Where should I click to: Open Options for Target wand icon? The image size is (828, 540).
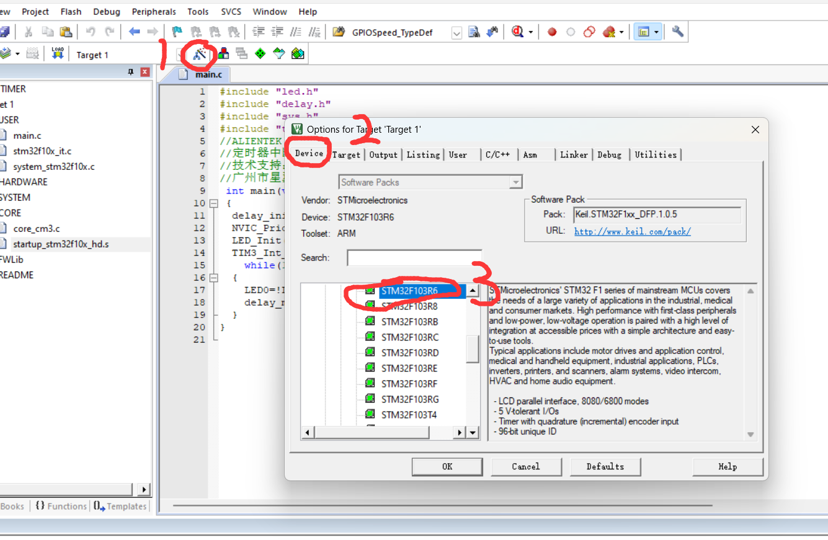click(x=200, y=54)
